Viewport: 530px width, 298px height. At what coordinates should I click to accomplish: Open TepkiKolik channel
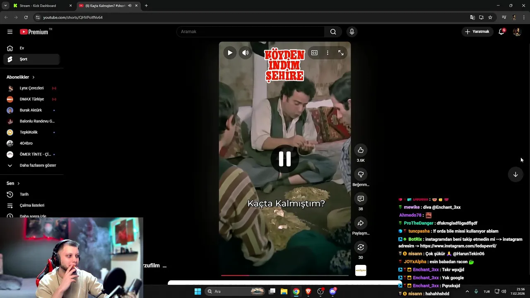(x=31, y=132)
